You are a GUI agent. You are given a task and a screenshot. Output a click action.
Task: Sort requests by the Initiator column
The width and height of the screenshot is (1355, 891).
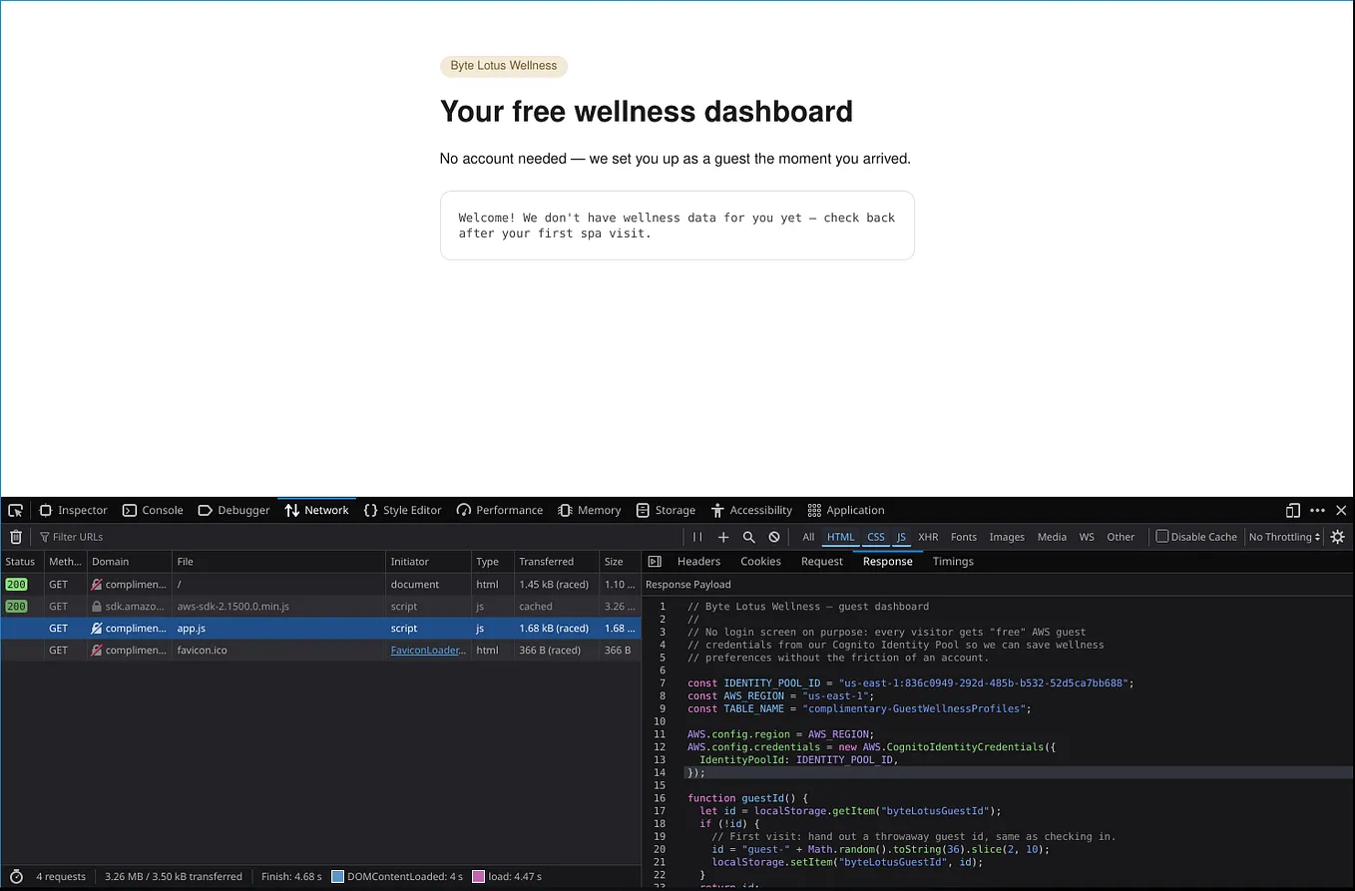coord(428,562)
